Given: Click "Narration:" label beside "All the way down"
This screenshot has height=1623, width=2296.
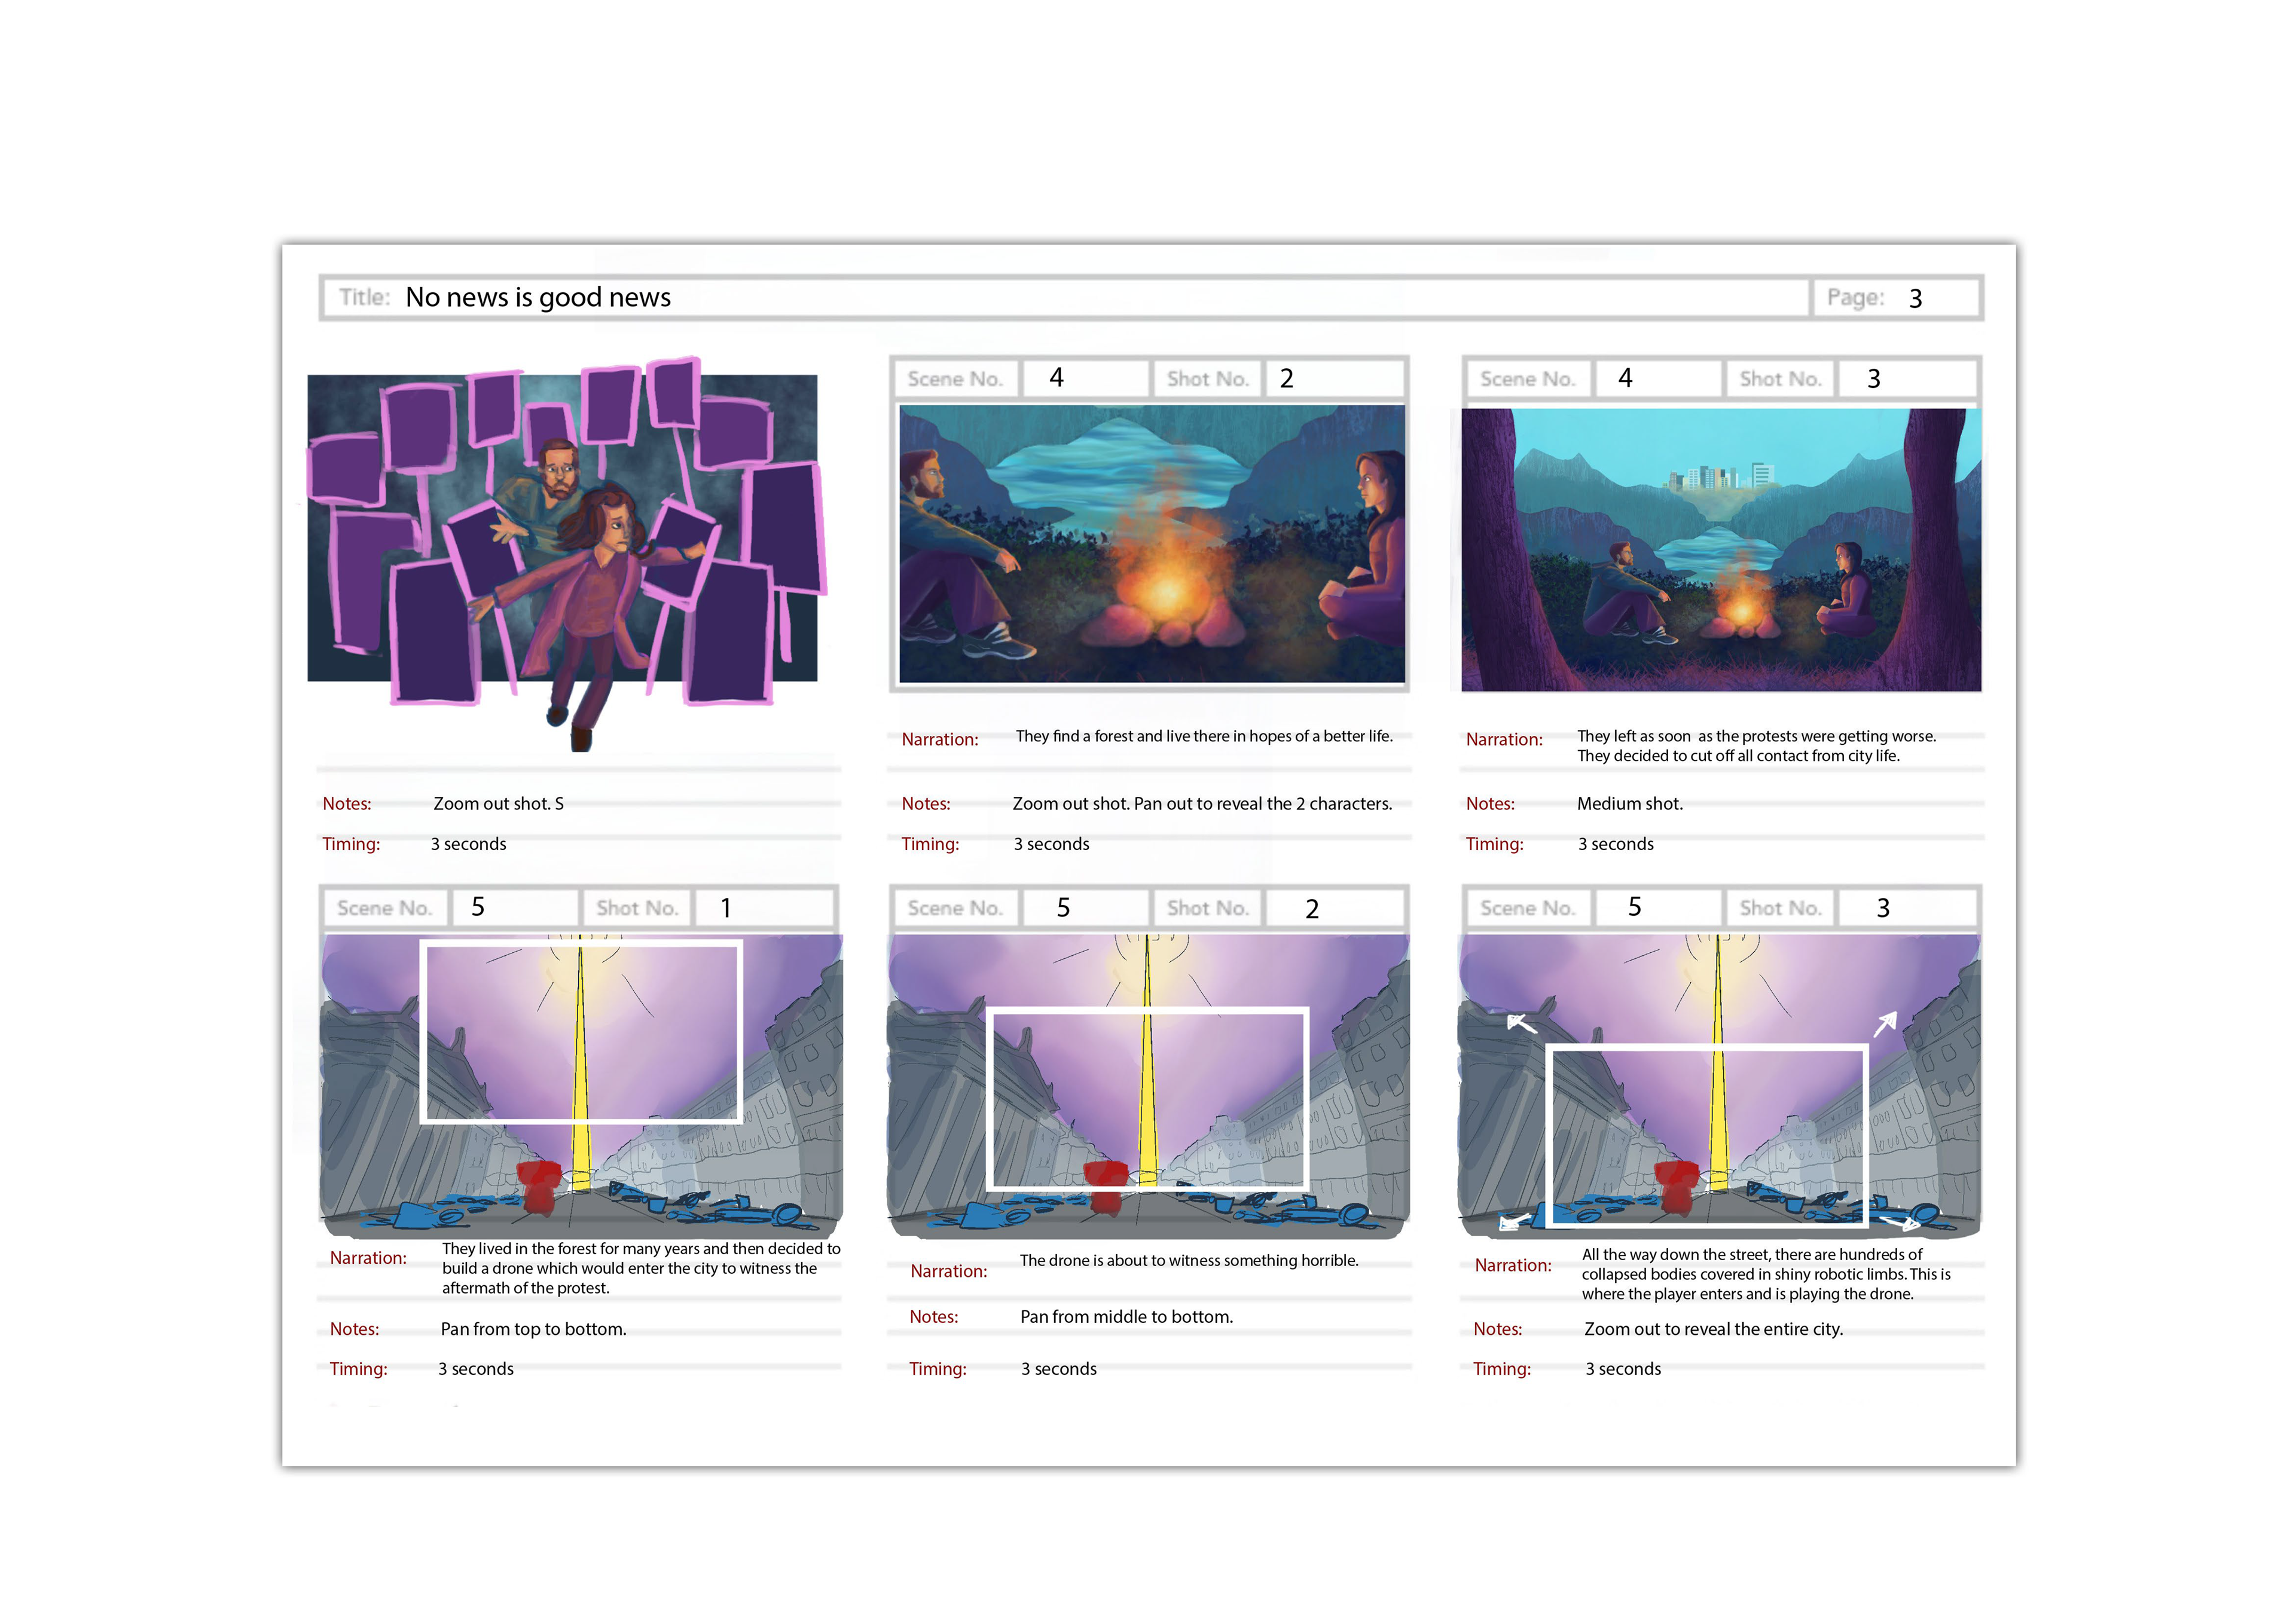Looking at the screenshot, I should pos(1513,1265).
